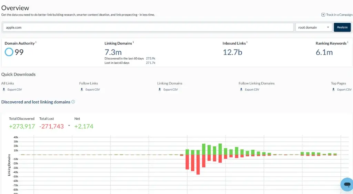Click the longest red bar in chart
This screenshot has height=194, width=353.
pos(198,164)
